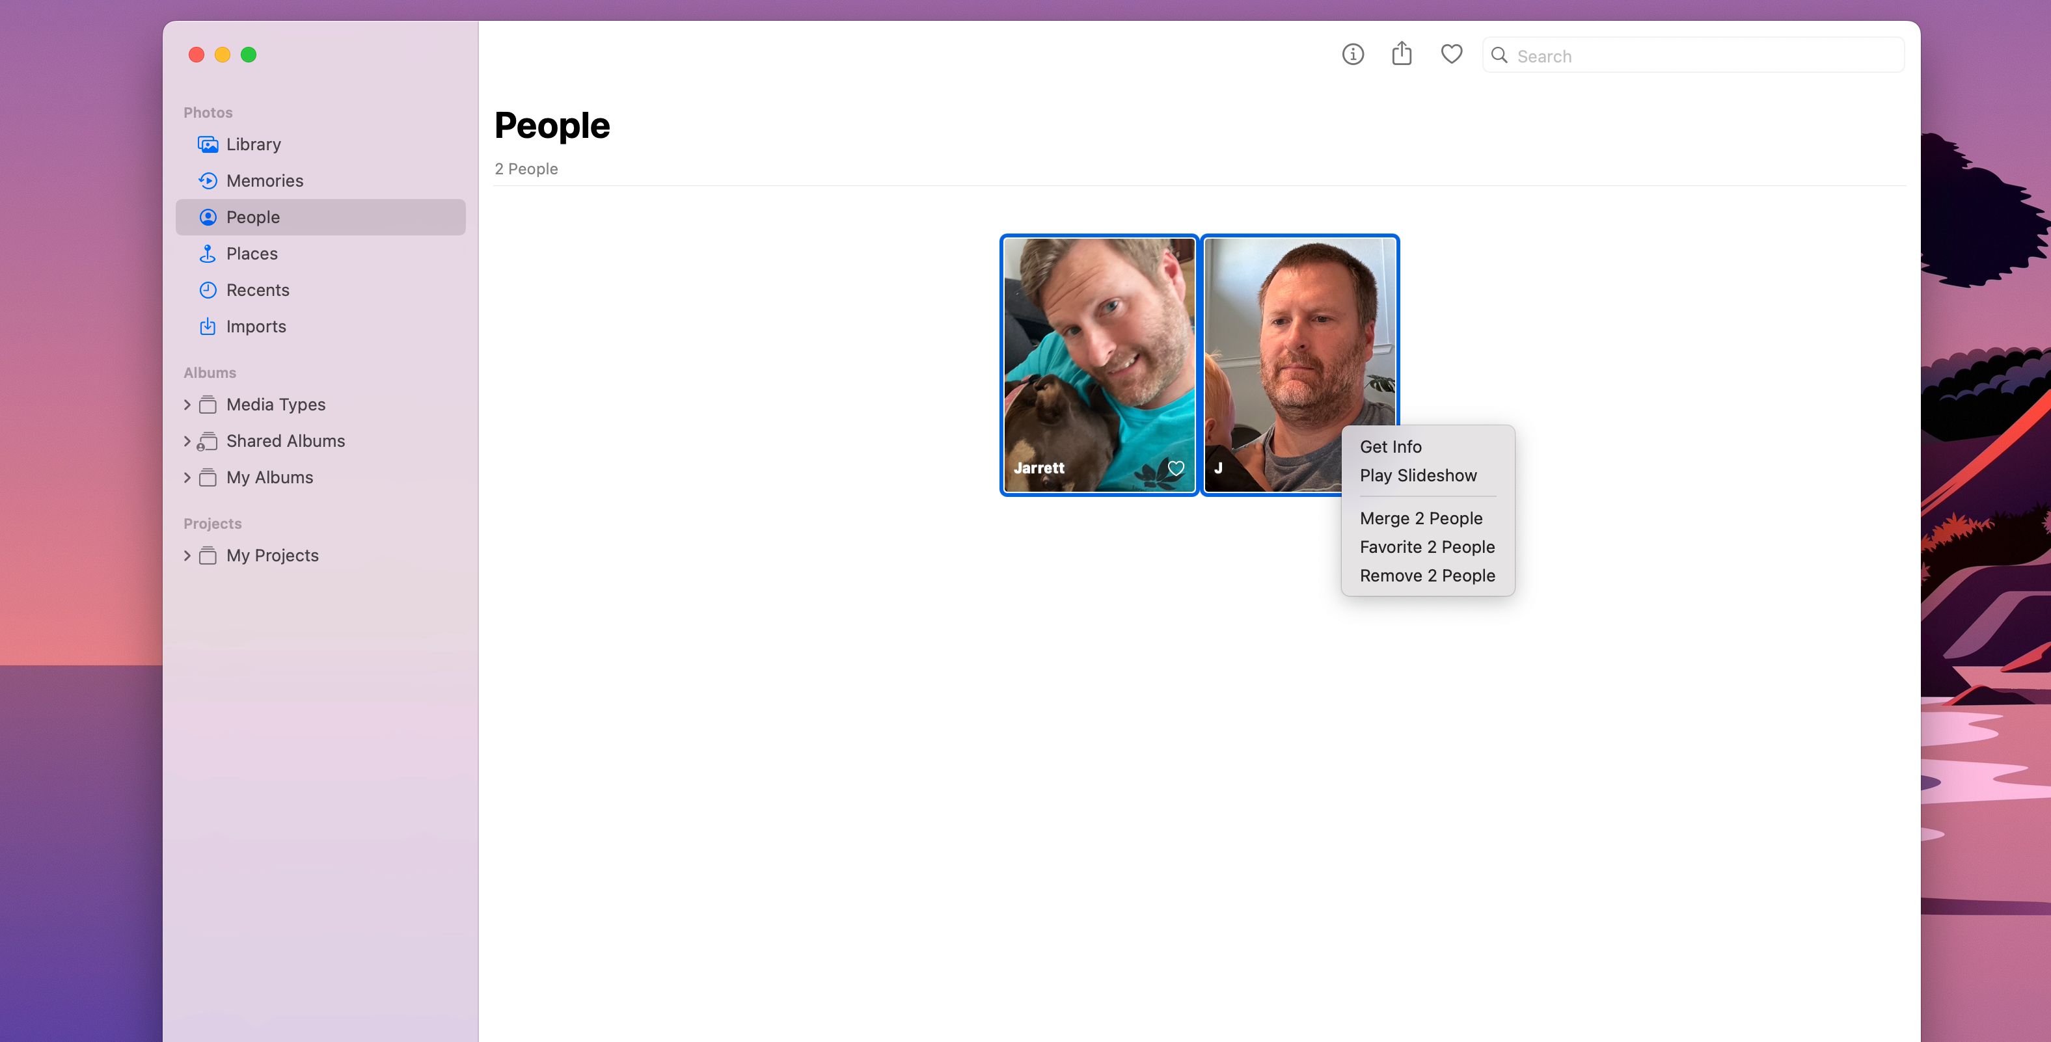Open the Recents section
Viewport: 2051px width, 1042px height.
[x=257, y=289]
